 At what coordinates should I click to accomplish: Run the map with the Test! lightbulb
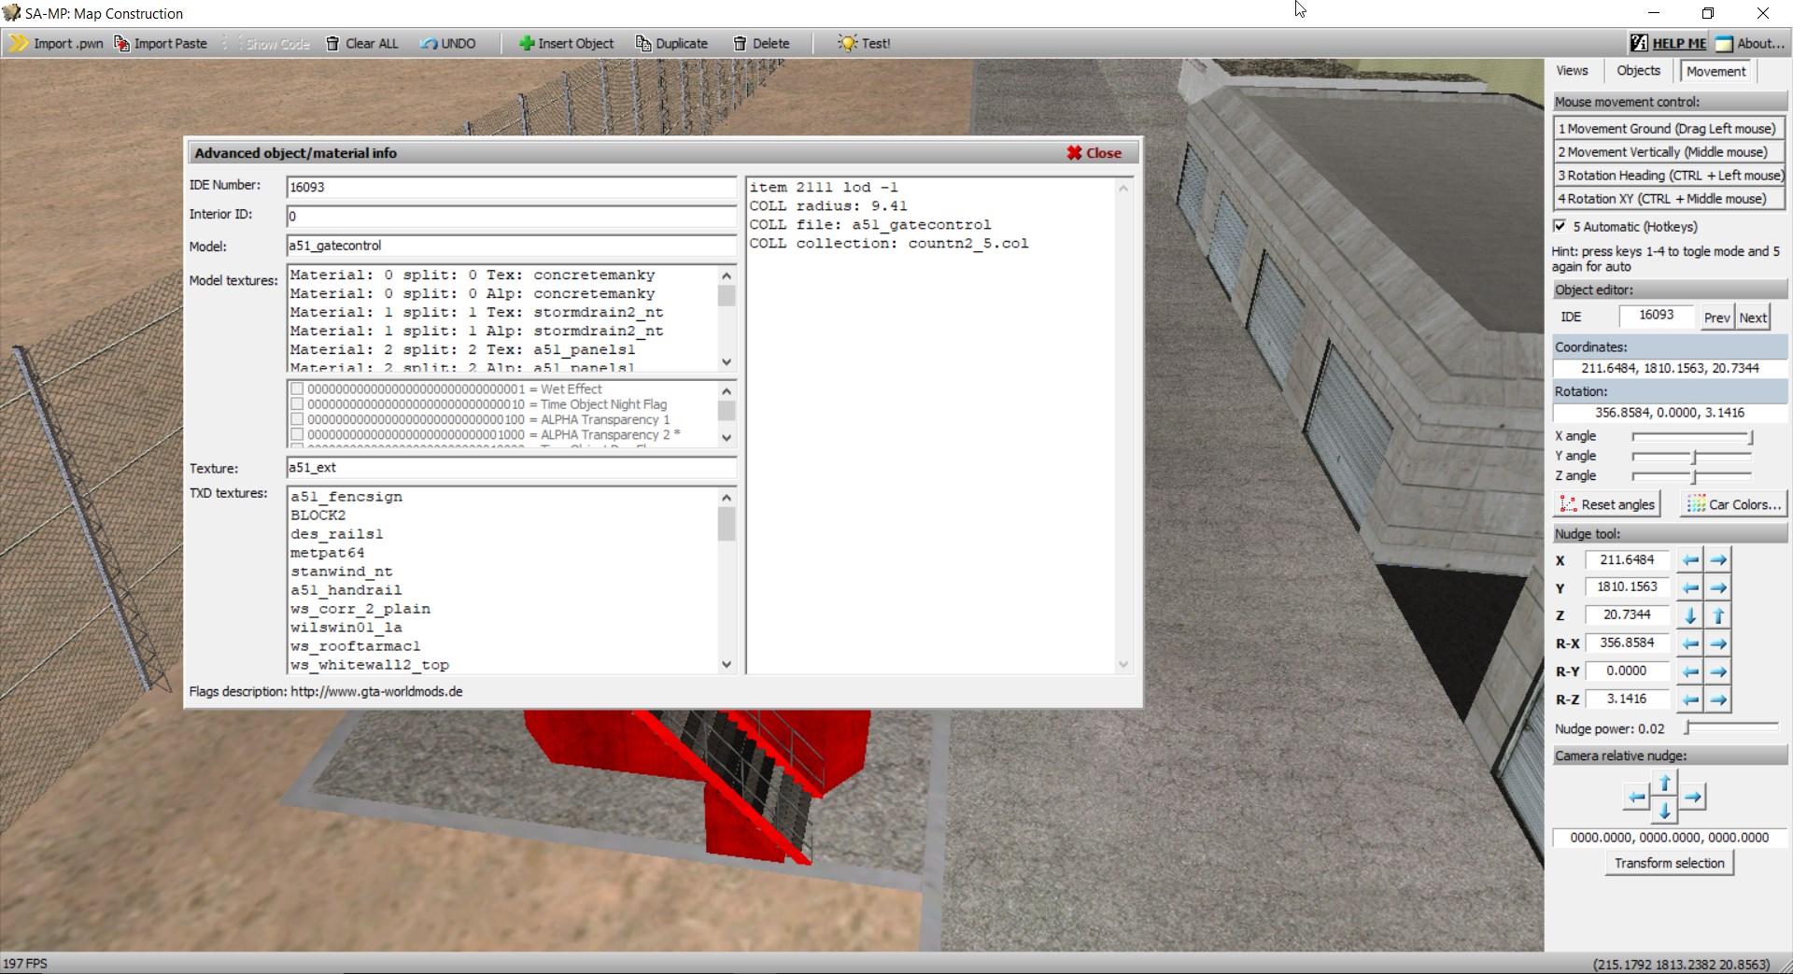[x=864, y=44]
